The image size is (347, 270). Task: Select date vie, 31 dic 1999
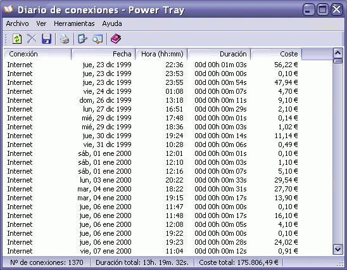108,145
